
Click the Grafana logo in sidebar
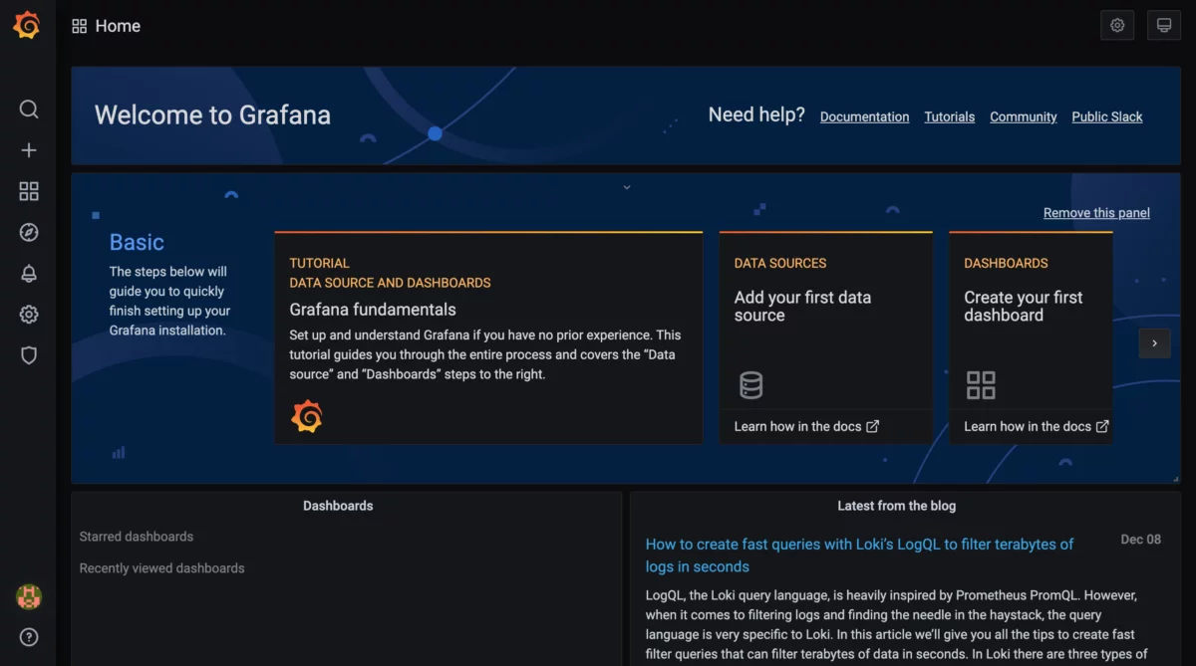[x=27, y=26]
